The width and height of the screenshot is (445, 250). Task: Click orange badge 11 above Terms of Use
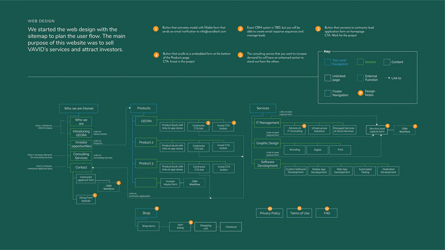click(x=299, y=209)
